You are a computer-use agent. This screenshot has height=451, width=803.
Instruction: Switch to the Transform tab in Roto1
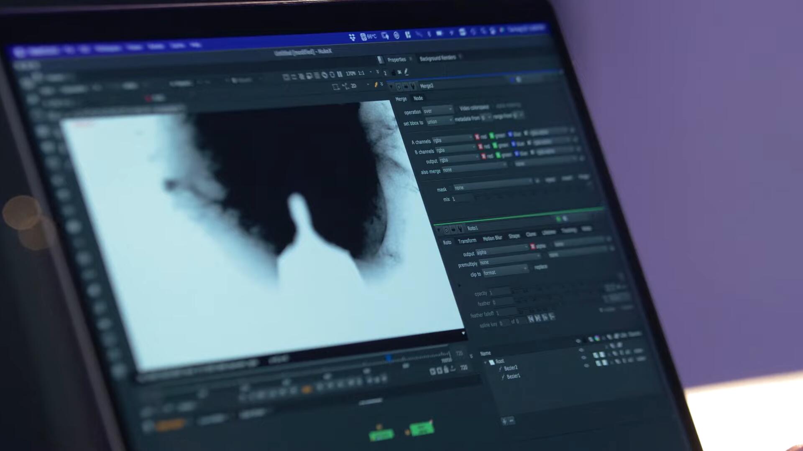468,240
